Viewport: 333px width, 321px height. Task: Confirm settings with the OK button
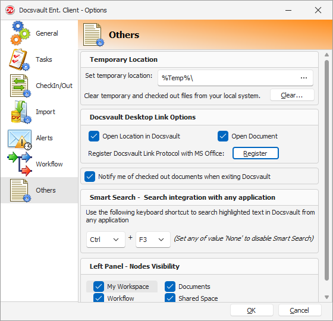point(252,310)
